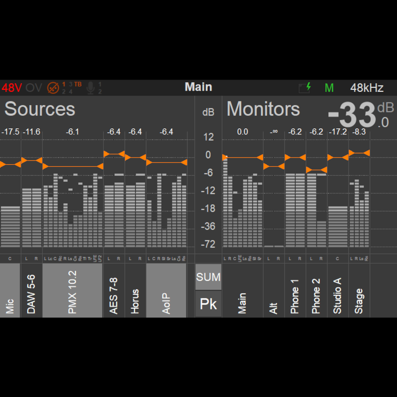Image resolution: width=397 pixels, height=397 pixels.
Task: Click the -17.5 level value above Mic
Action: [10, 132]
